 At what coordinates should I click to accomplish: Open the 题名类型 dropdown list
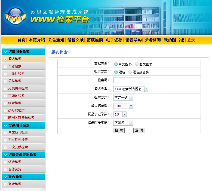146,89
